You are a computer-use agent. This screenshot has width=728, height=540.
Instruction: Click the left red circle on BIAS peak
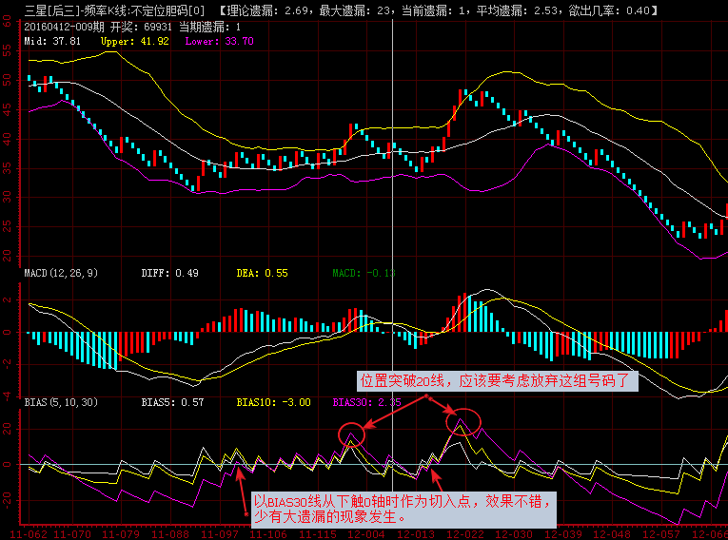351,435
